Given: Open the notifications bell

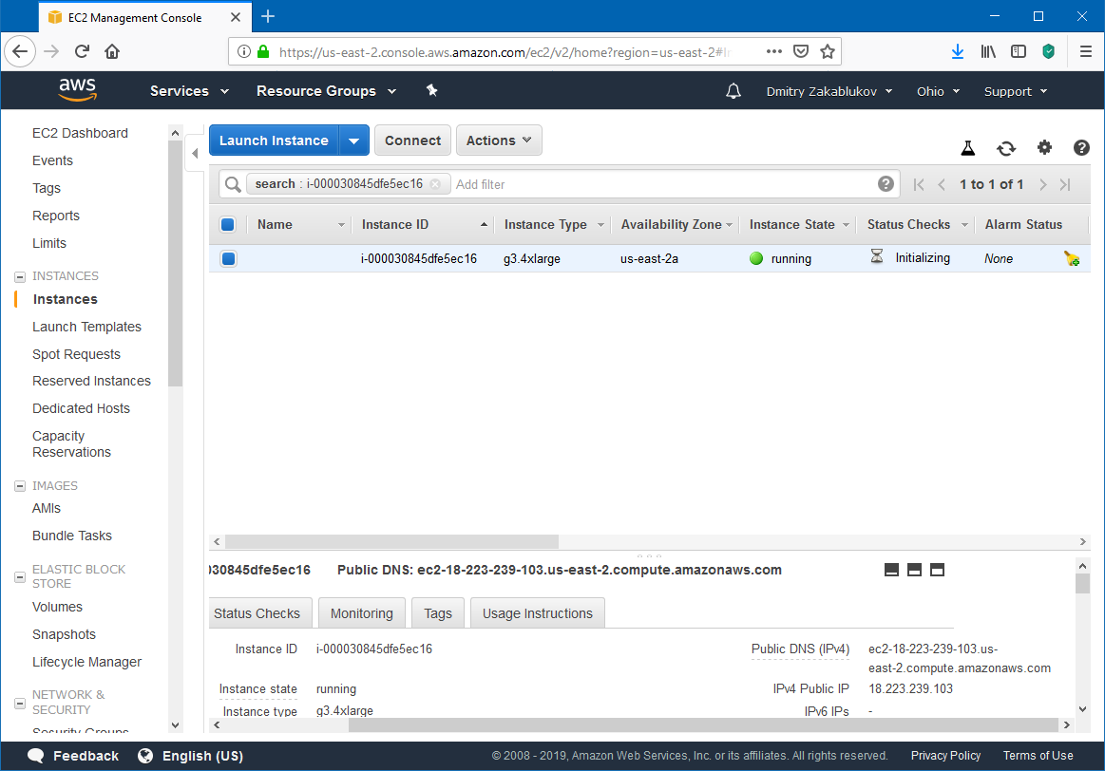Looking at the screenshot, I should click(x=733, y=91).
